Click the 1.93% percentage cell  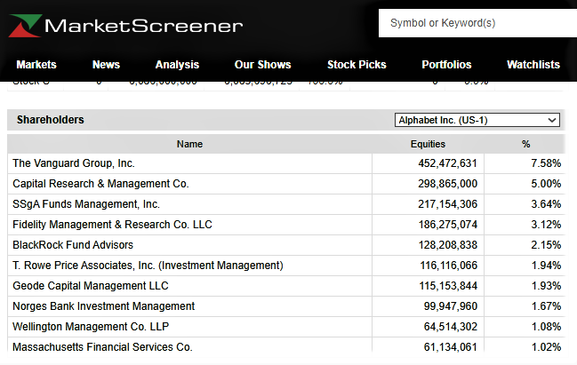[x=546, y=286]
